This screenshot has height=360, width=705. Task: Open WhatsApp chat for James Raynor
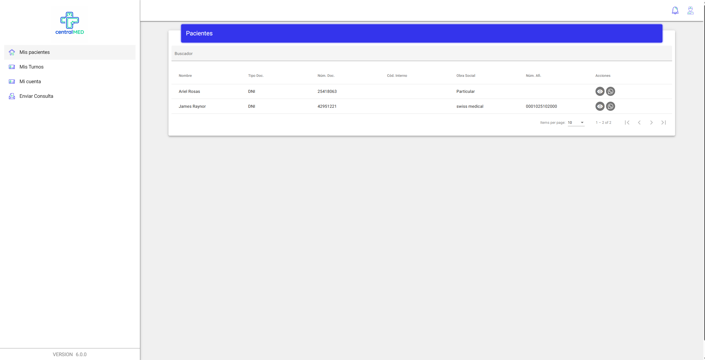(x=610, y=106)
